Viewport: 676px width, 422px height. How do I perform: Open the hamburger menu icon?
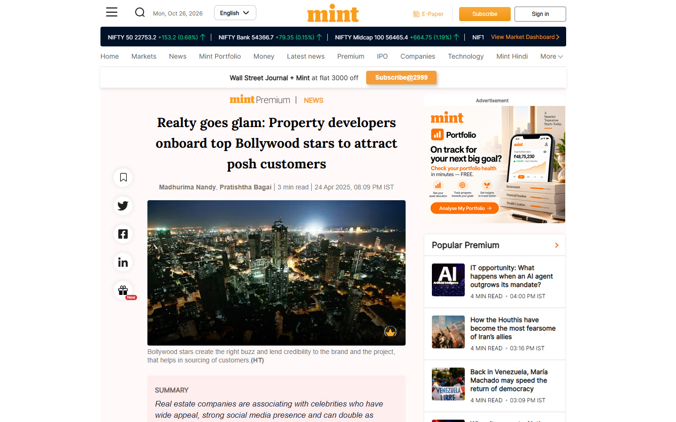point(112,12)
